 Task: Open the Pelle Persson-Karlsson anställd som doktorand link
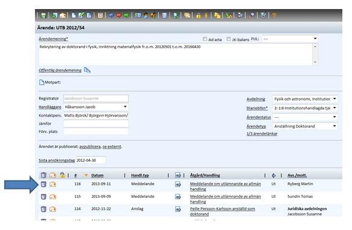click(x=222, y=211)
